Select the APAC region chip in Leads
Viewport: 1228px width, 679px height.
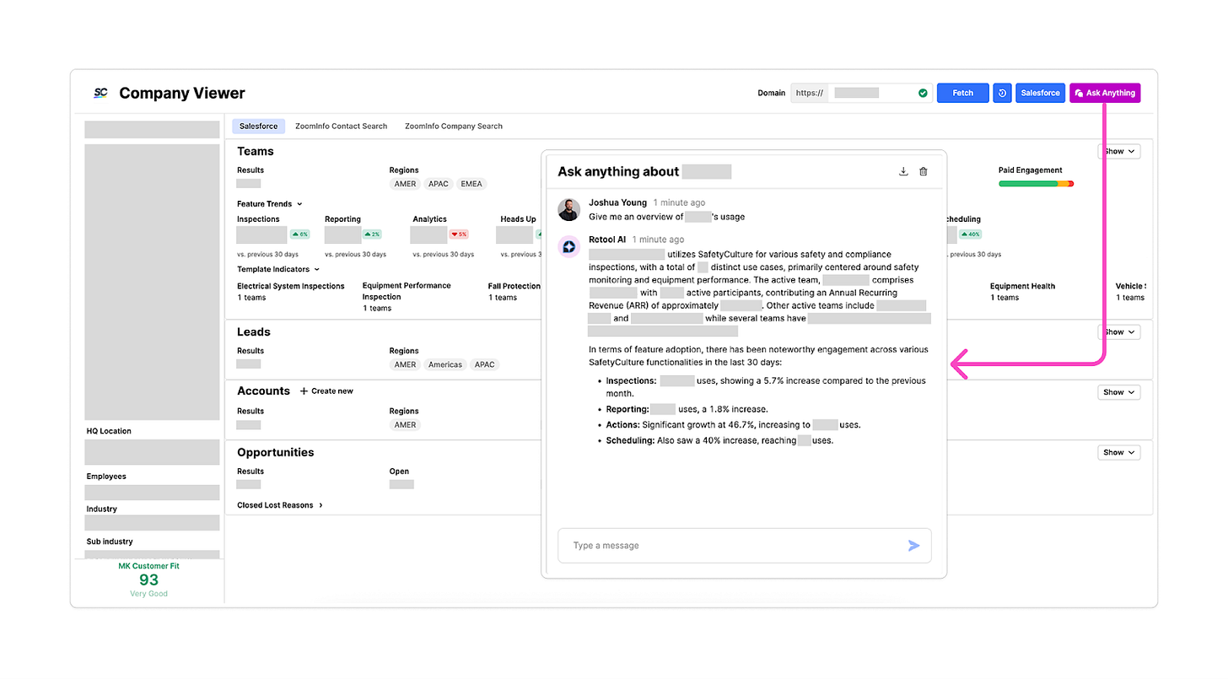click(x=485, y=364)
